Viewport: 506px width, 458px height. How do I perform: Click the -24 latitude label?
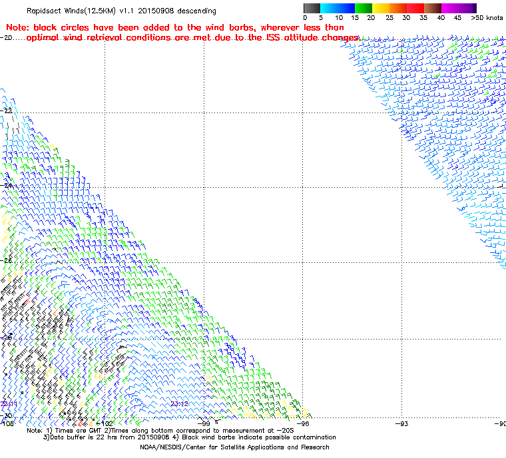6,186
